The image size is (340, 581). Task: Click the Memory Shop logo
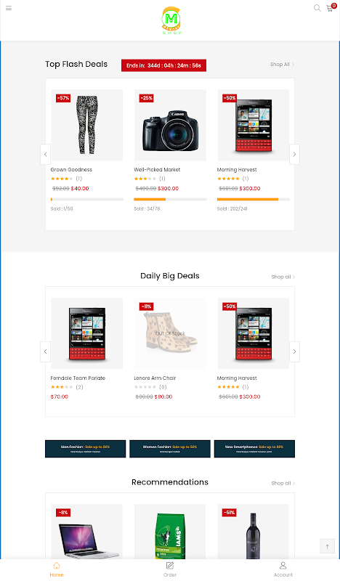click(x=171, y=20)
